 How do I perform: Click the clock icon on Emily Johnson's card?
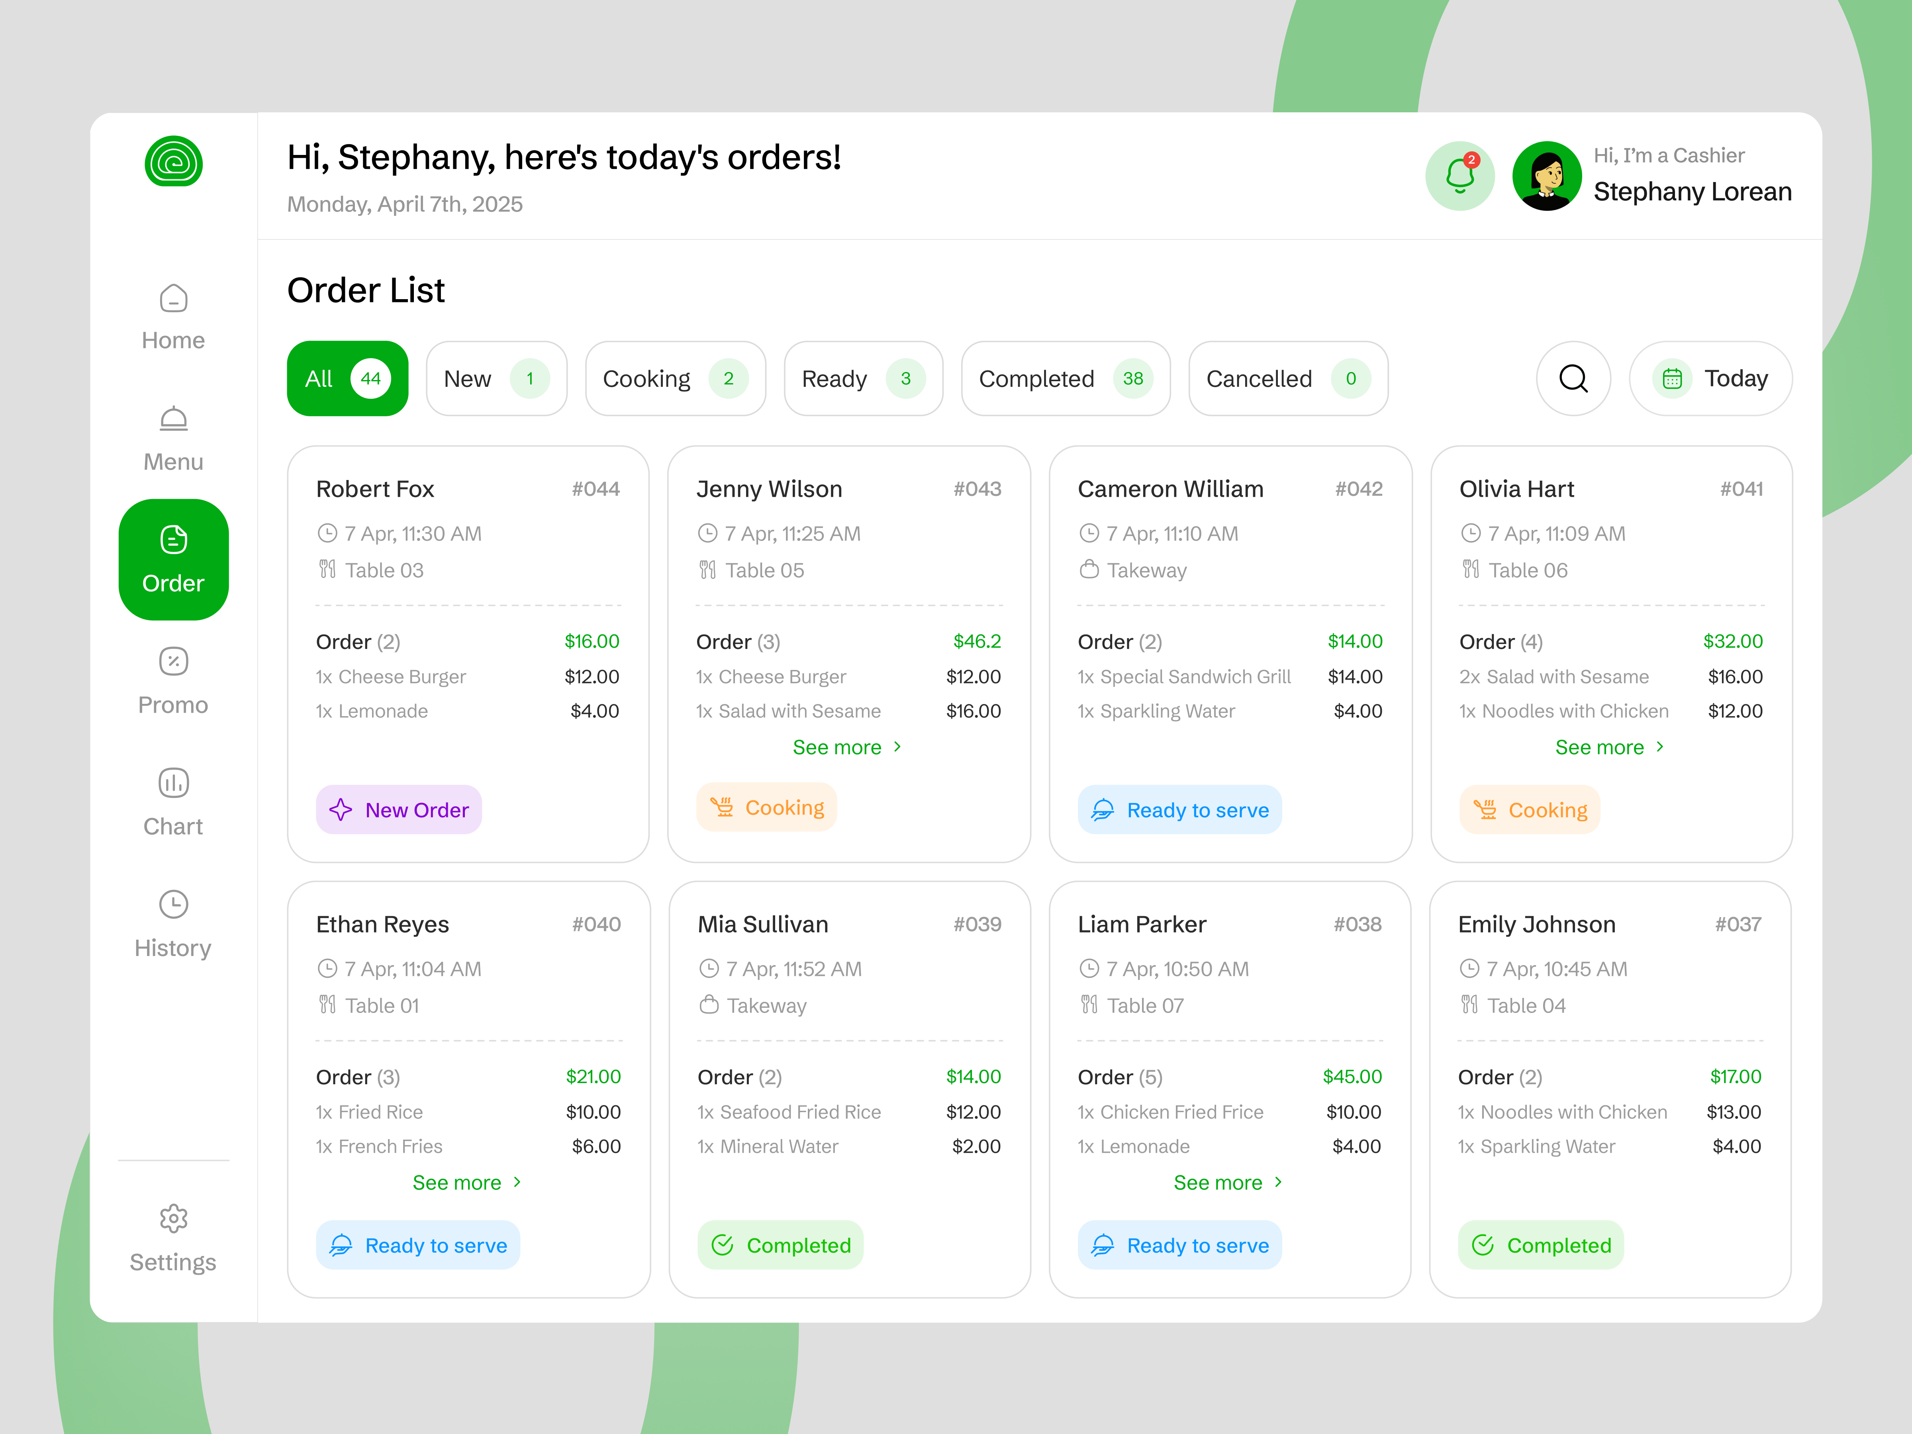pyautogui.click(x=1469, y=969)
